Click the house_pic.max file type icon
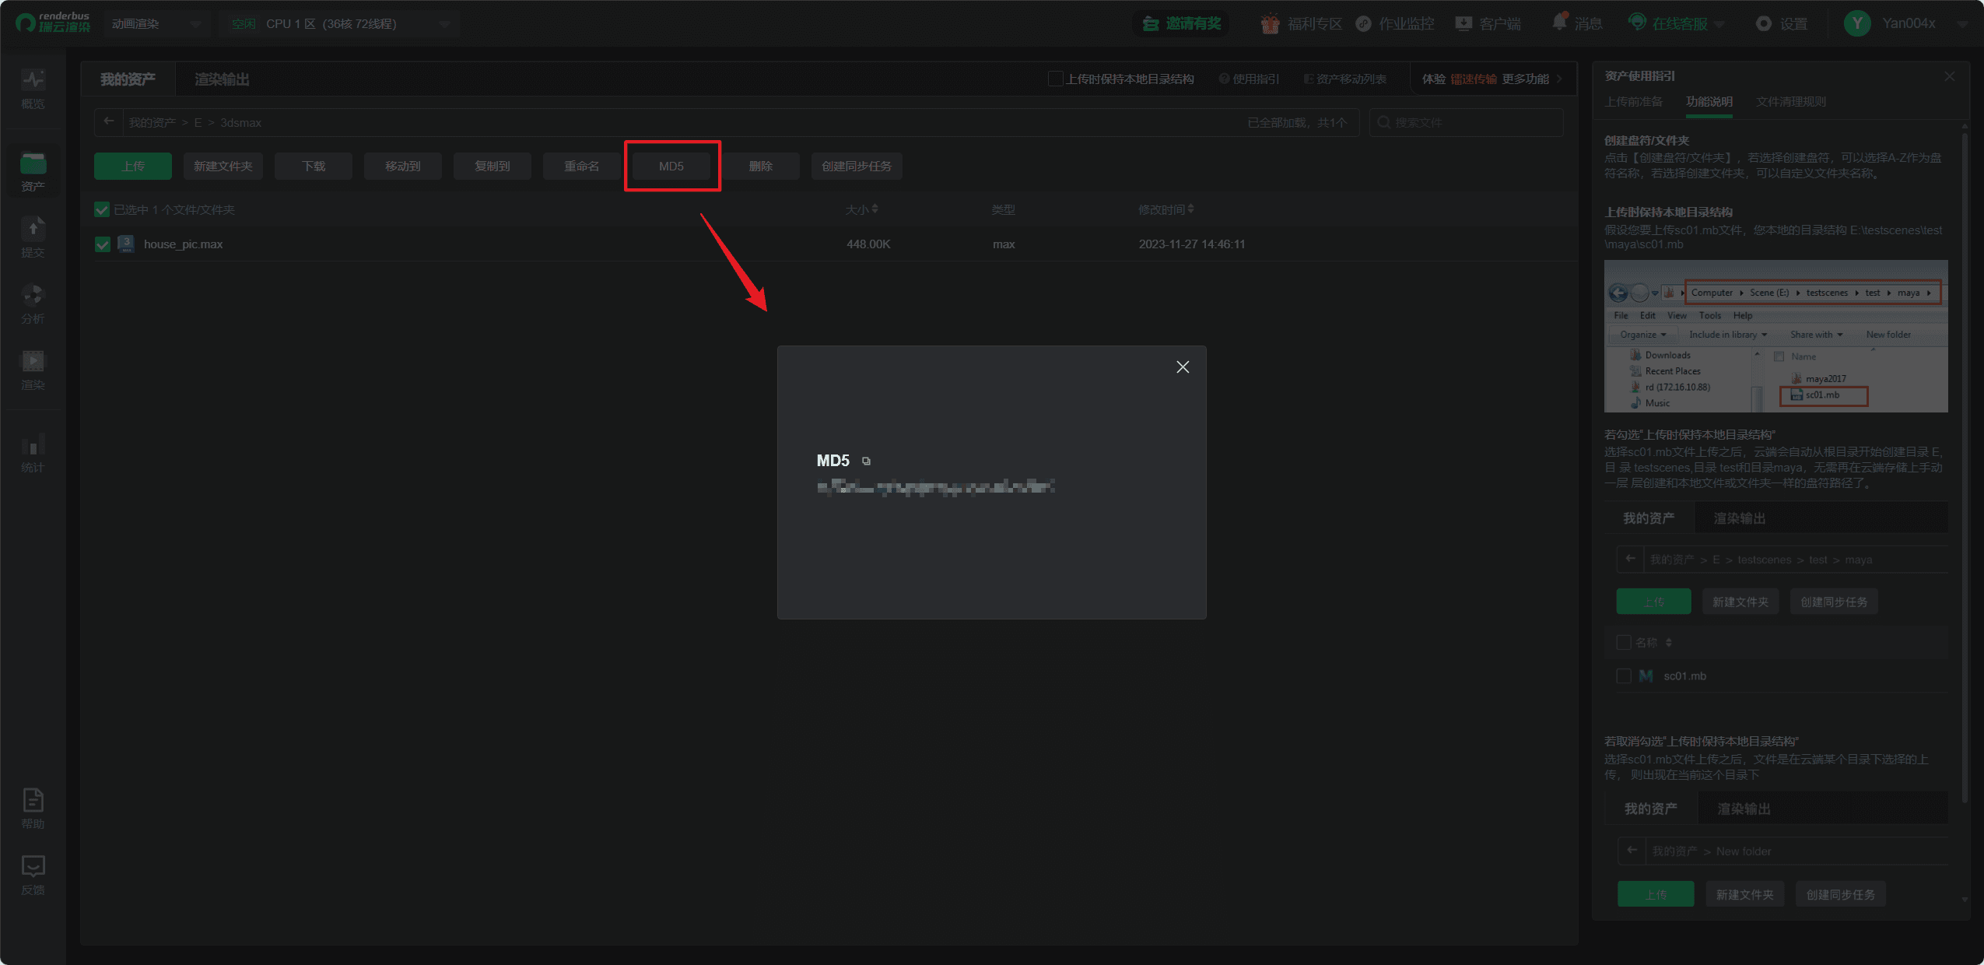 [x=126, y=244]
